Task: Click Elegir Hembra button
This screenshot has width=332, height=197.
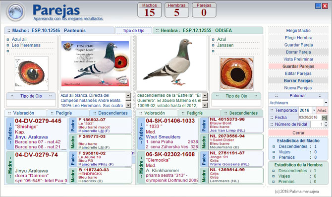Action: (x=298, y=38)
